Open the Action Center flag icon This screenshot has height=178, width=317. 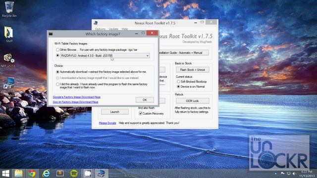click(282, 174)
